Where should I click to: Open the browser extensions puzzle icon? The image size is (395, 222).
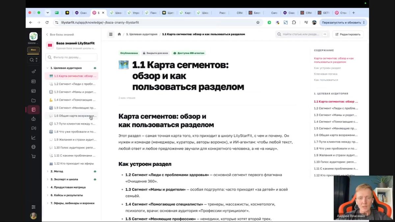pos(294,23)
